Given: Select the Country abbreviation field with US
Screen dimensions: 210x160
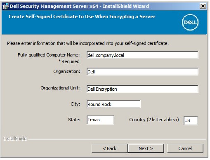Looking at the screenshot, I should [x=191, y=120].
